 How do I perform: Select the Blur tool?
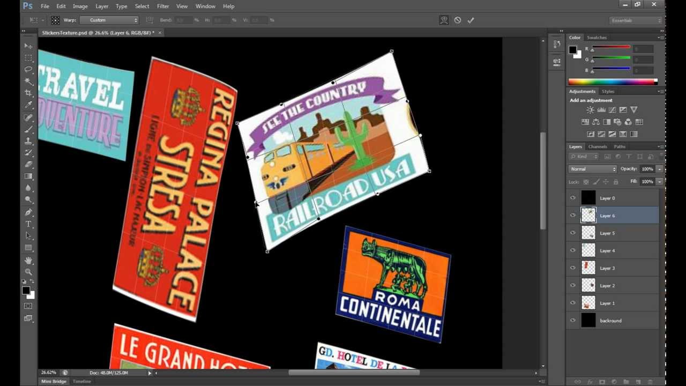pos(28,188)
